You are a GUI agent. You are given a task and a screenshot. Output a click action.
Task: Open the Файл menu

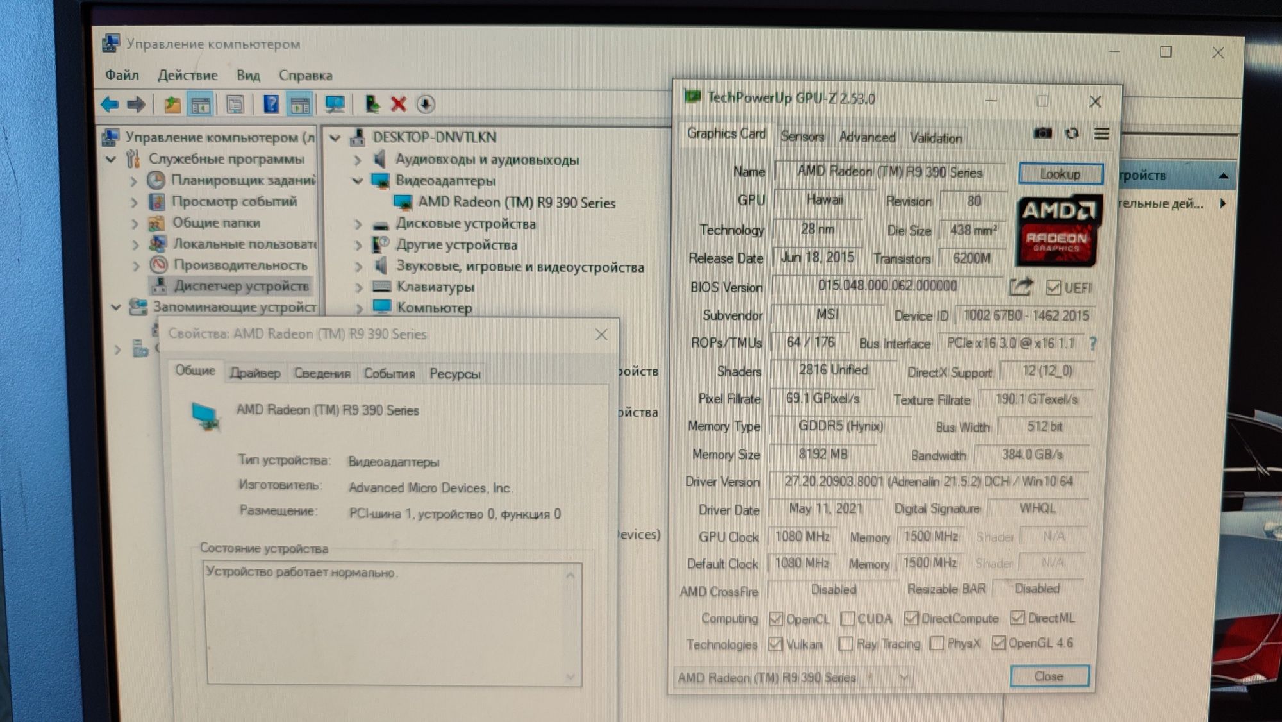click(x=122, y=75)
